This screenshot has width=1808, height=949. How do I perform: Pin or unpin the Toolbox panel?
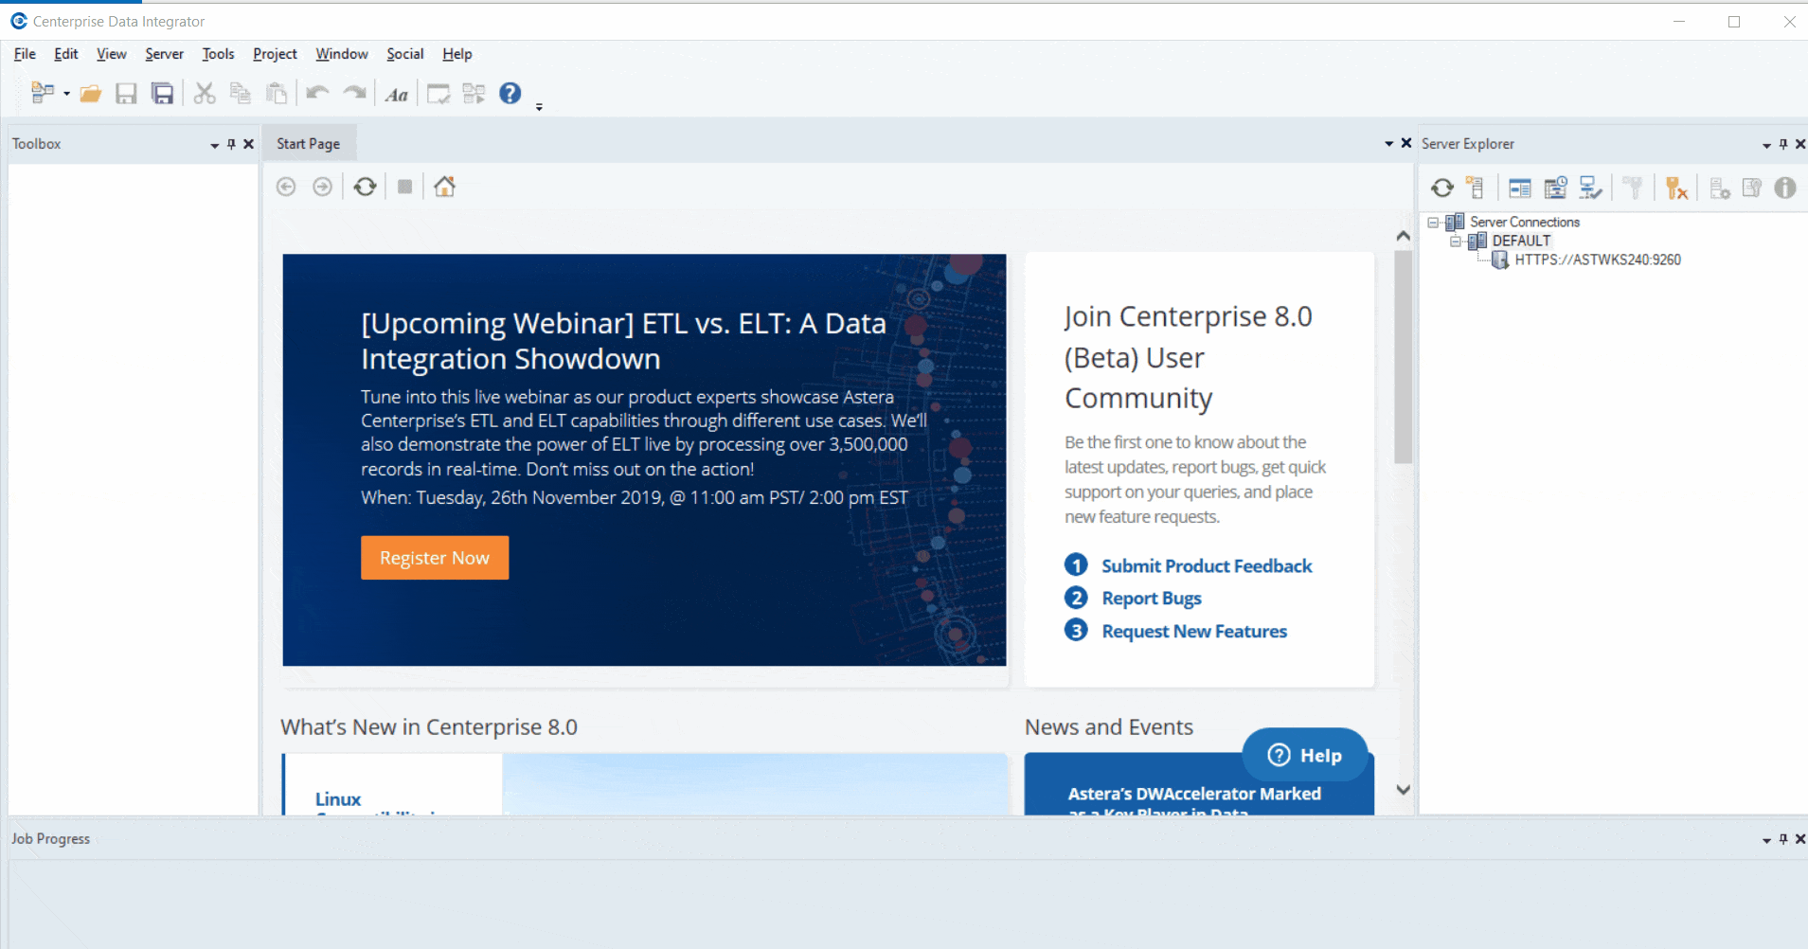coord(231,144)
